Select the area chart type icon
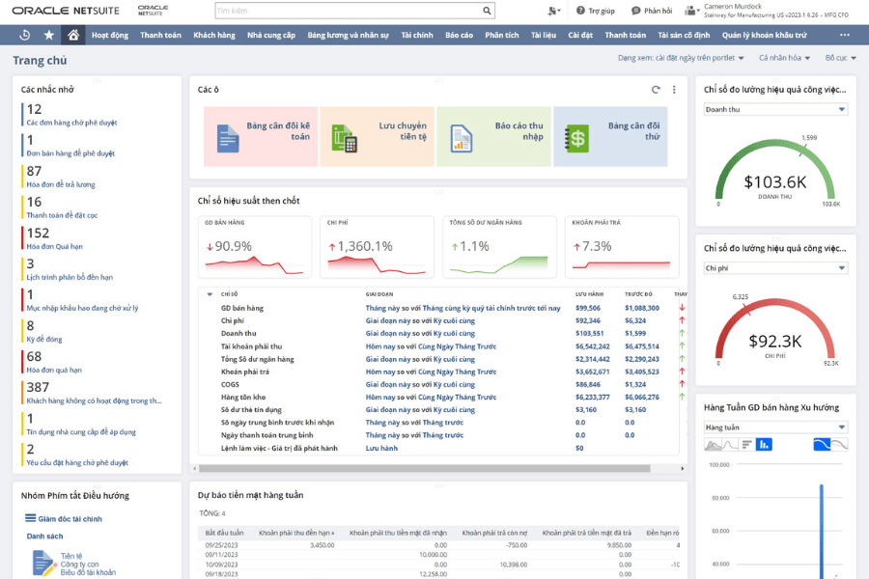The height and width of the screenshot is (579, 869). pos(713,444)
